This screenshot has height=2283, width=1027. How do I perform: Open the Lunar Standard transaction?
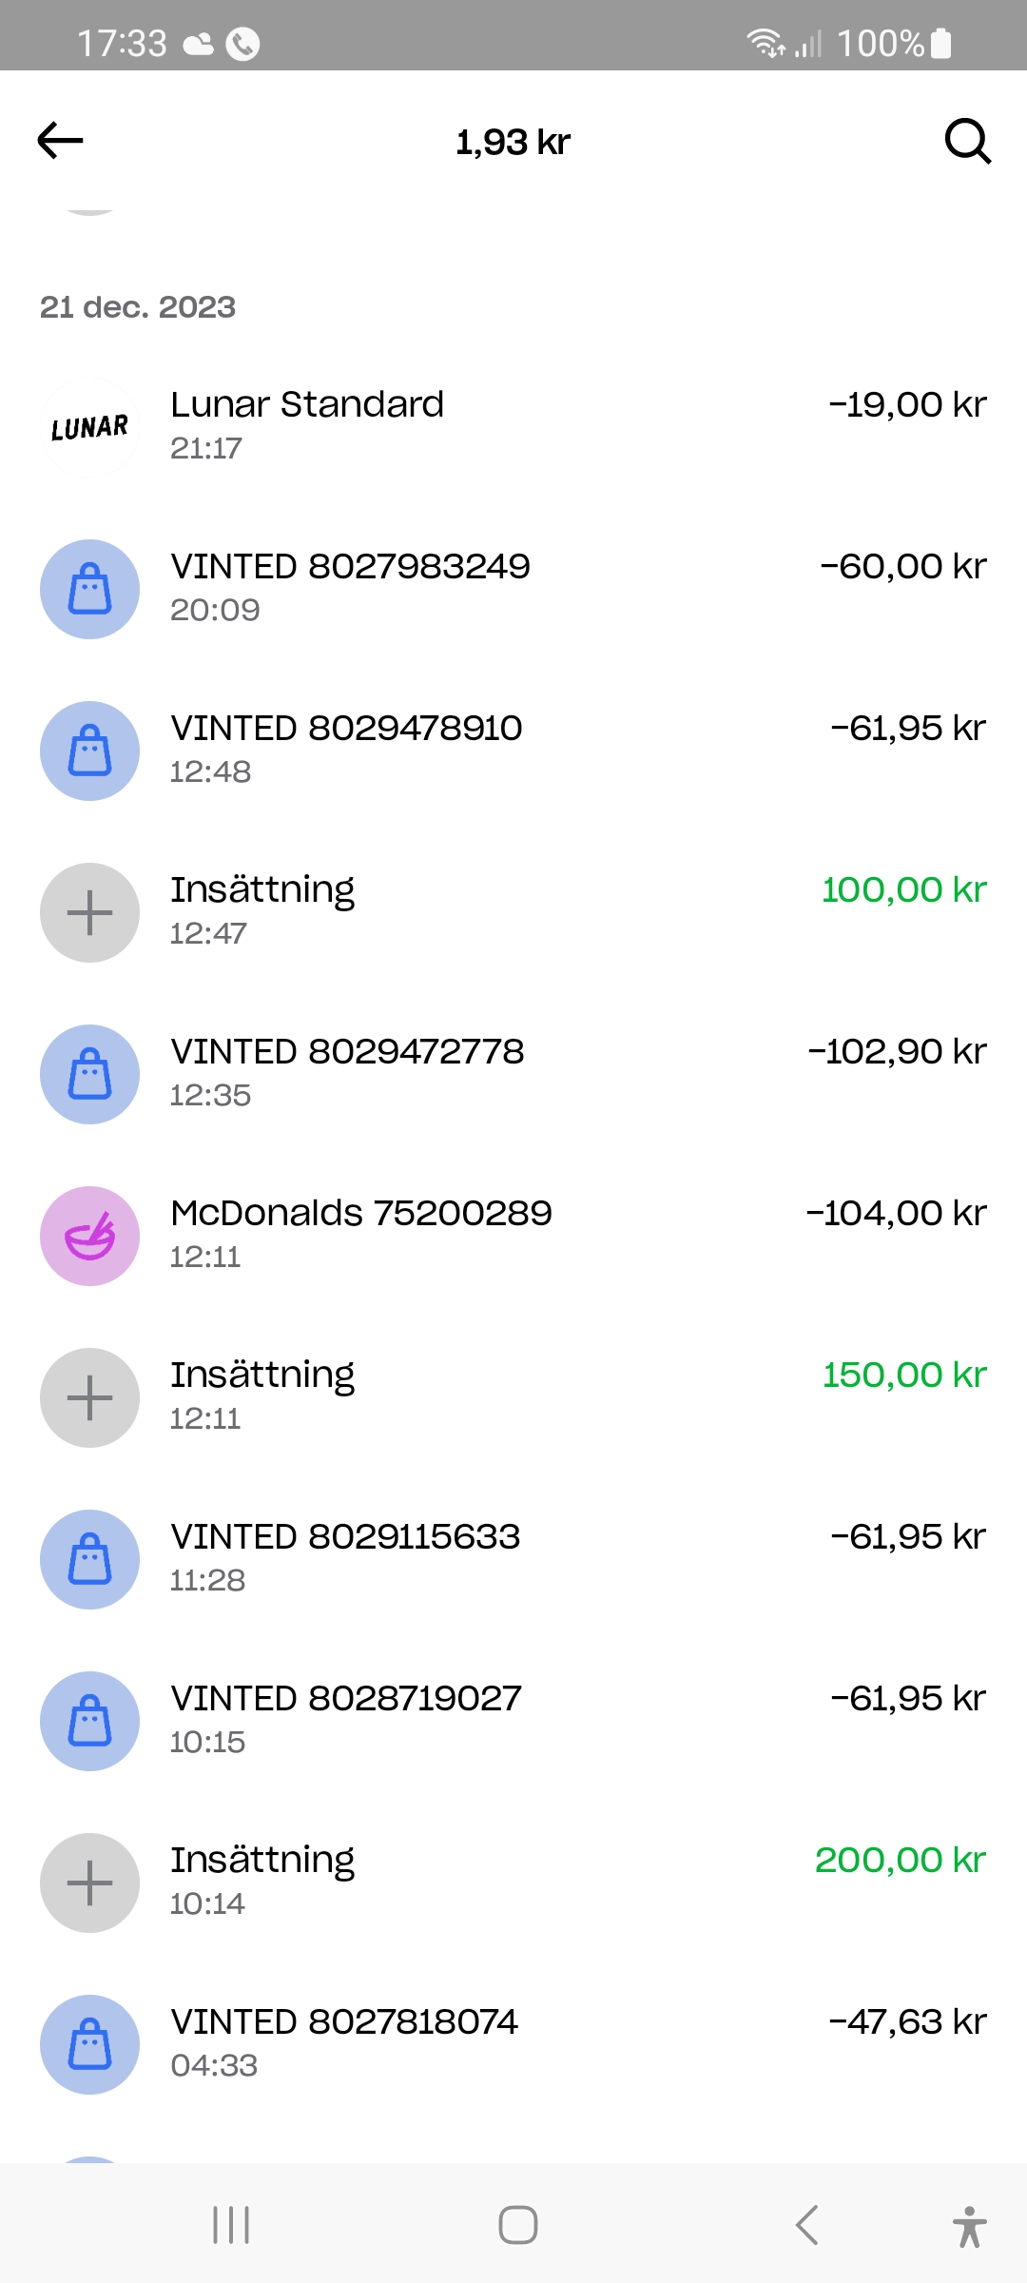click(513, 425)
